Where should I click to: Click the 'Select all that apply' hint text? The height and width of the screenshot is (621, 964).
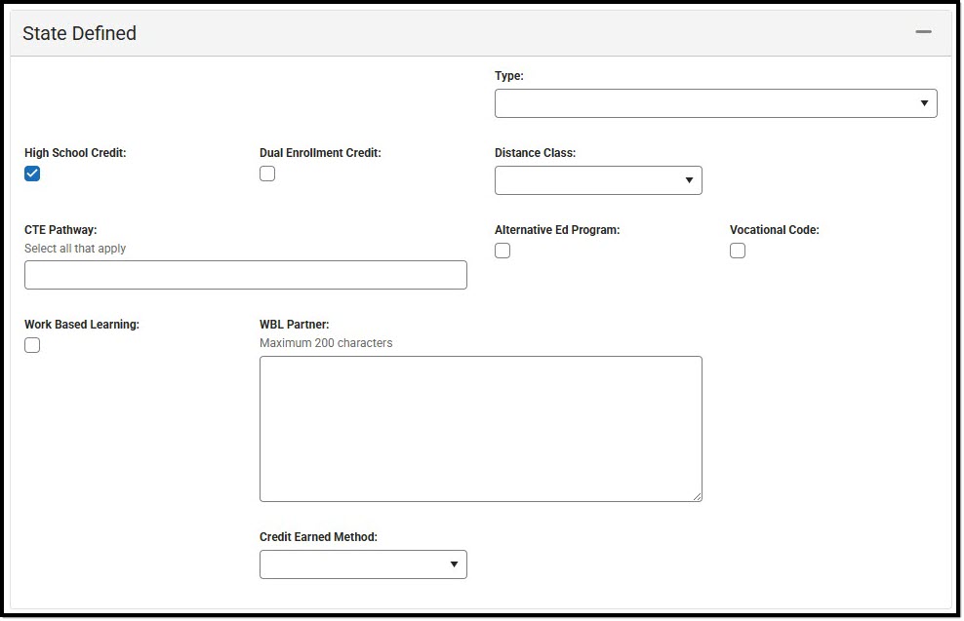tap(75, 249)
